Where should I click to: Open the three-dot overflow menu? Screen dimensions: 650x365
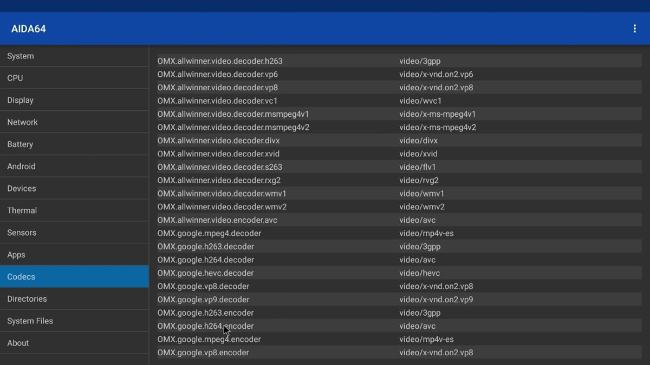click(x=634, y=29)
